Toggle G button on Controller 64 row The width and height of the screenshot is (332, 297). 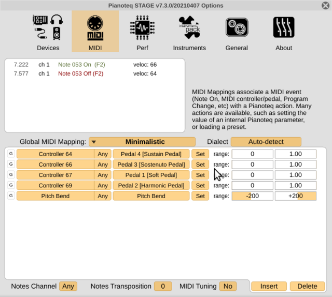(11, 154)
